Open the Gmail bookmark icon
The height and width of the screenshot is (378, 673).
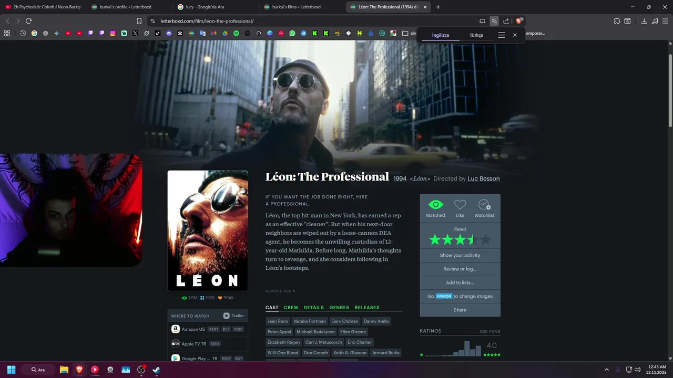tap(213, 33)
